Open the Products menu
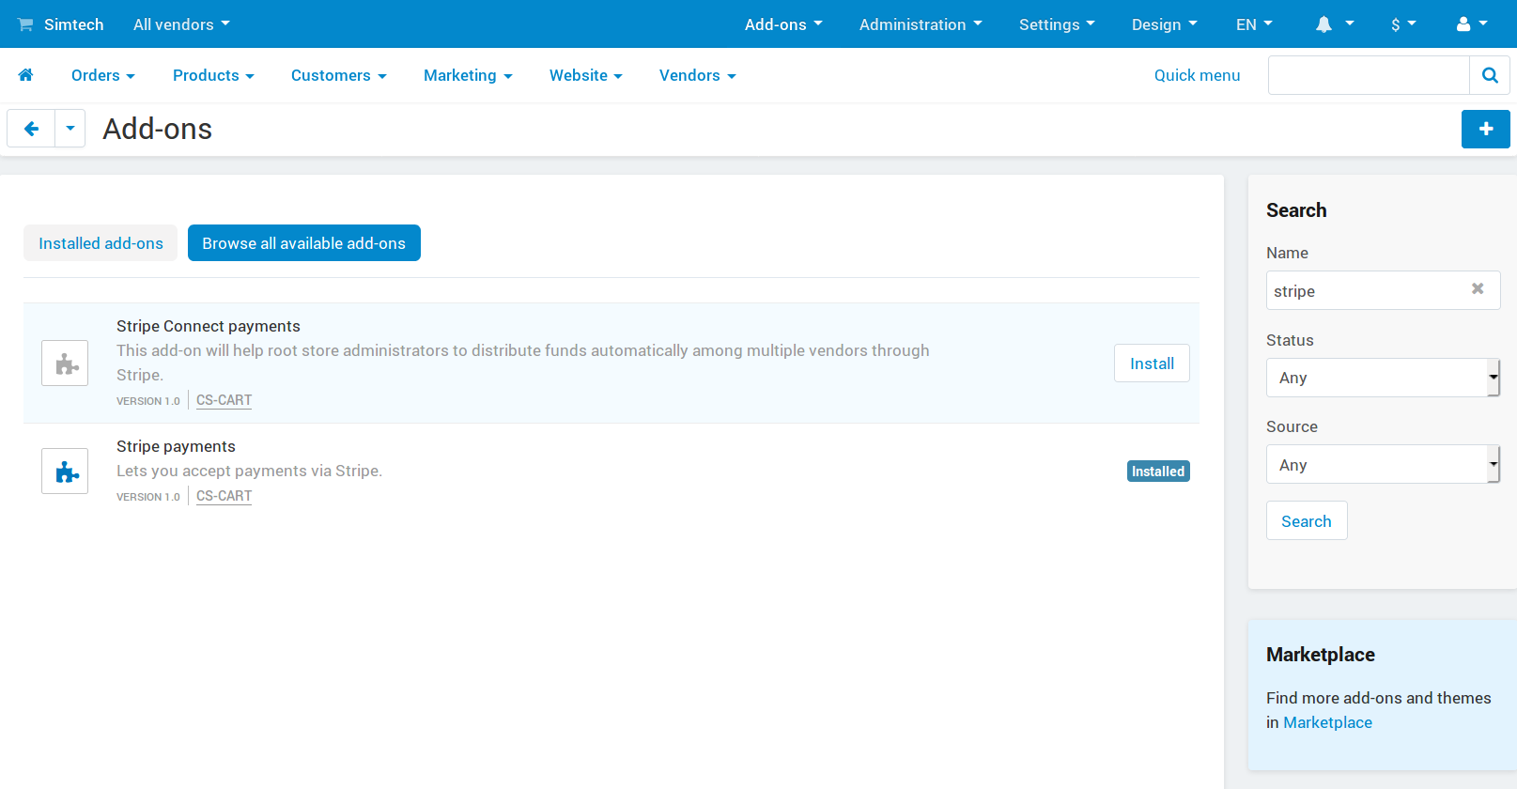 click(x=213, y=75)
